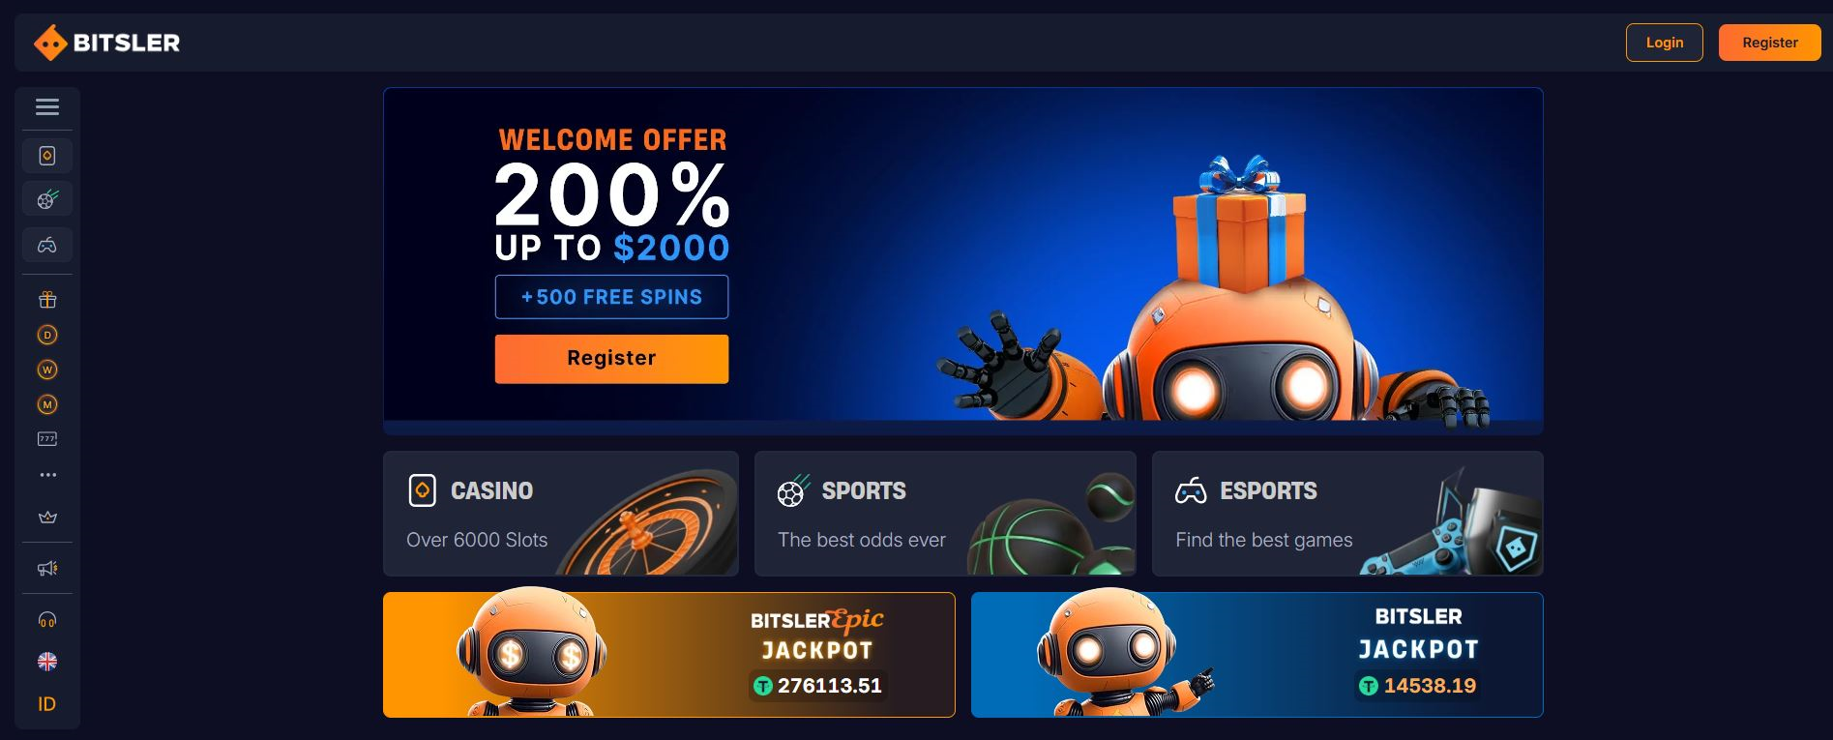The image size is (1833, 740).
Task: Click the Register button in welcome banner
Action: [x=611, y=359]
